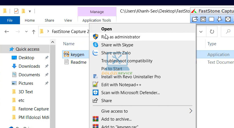
Task: Click Capture Full Screen icon in FastStone
Action: click(x=228, y=19)
